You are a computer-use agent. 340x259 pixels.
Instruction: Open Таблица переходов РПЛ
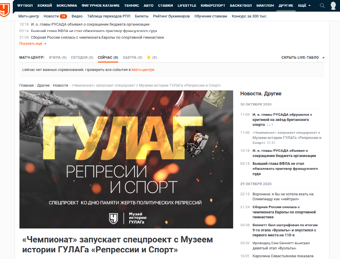(x=109, y=16)
